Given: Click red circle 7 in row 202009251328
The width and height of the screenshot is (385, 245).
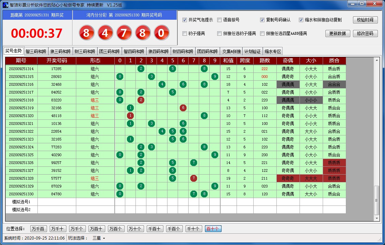Looking at the screenshot, I should pos(194,178).
